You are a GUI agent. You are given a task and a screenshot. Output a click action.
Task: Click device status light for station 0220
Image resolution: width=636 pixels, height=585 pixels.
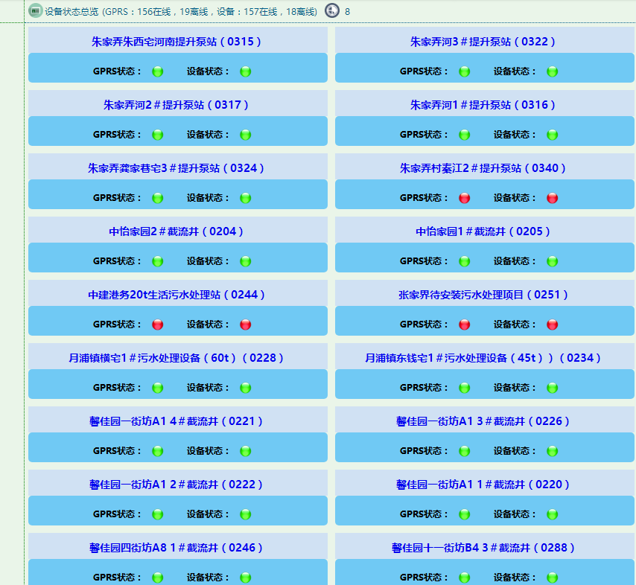click(552, 514)
